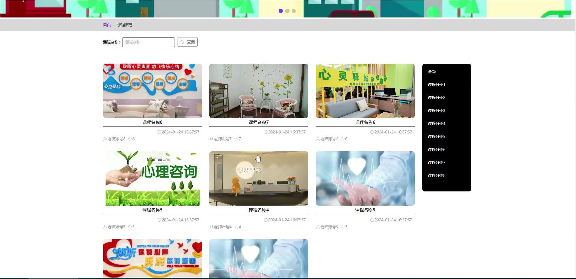Select 课程分类1 in the sidebar

point(436,85)
